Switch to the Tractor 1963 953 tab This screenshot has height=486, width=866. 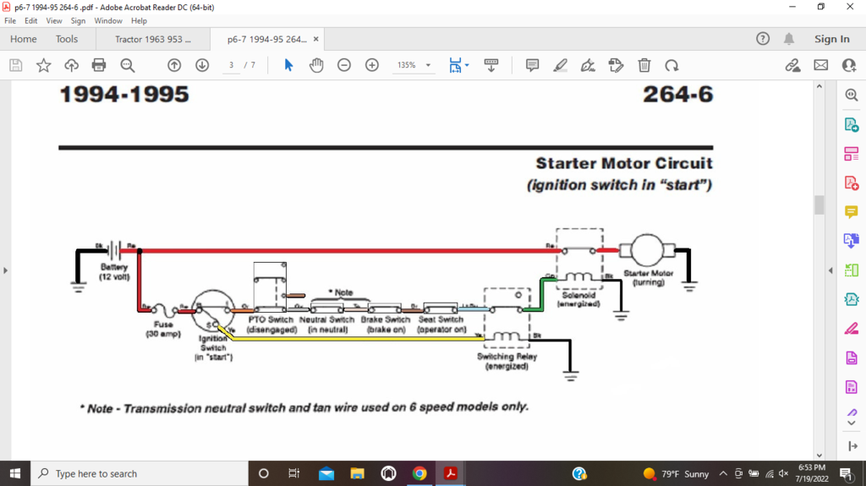click(152, 39)
